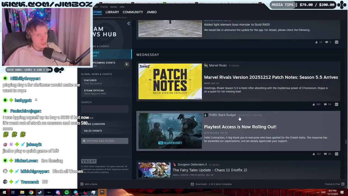
Task: Open the PUBG Black Budget post thumbnail
Action: point(170,131)
